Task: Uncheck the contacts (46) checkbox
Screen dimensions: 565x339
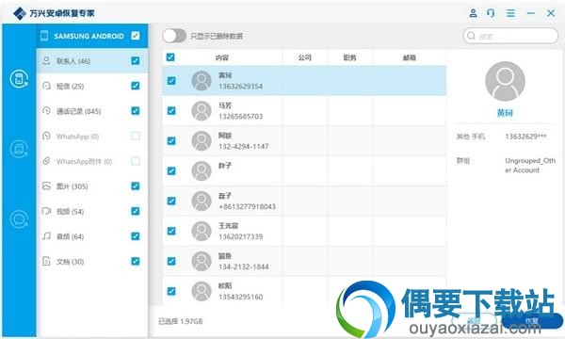Action: [136, 60]
